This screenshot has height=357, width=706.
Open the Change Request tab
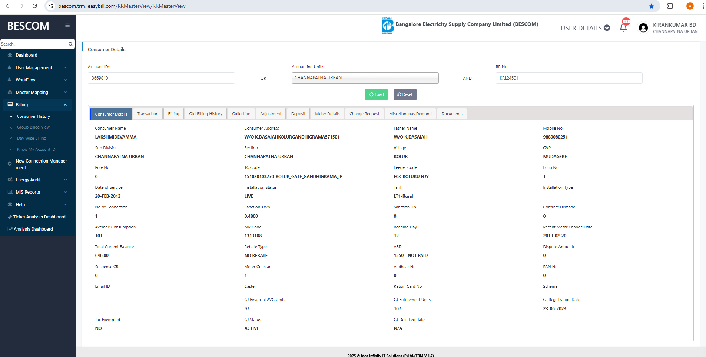pos(364,114)
